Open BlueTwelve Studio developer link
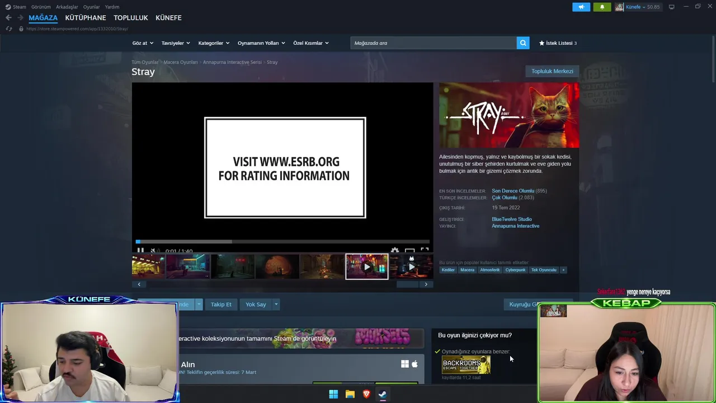 tap(512, 219)
